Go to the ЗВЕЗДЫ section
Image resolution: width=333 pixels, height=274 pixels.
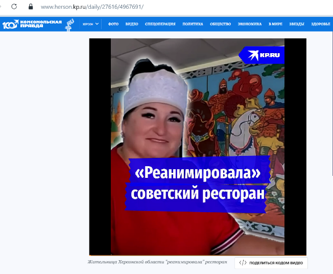(x=297, y=24)
